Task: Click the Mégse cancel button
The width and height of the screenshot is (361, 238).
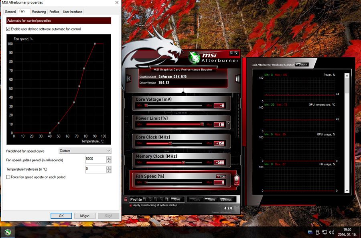Action: coord(85,216)
